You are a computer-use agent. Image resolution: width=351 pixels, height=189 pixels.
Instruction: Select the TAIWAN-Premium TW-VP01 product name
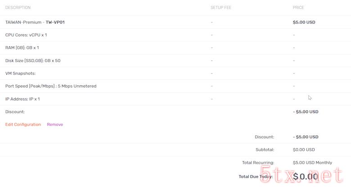pos(35,22)
